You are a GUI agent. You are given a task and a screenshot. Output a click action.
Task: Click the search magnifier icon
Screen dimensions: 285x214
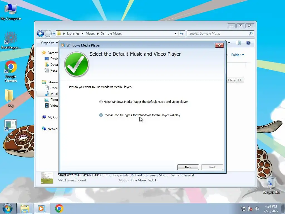[251, 33]
